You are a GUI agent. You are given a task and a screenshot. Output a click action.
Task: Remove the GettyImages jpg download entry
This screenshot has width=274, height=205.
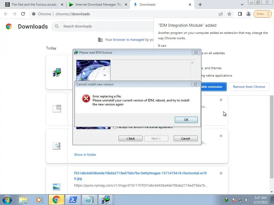(221, 173)
